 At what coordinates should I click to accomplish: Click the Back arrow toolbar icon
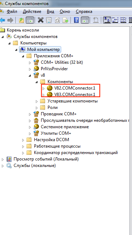pos(3,20)
